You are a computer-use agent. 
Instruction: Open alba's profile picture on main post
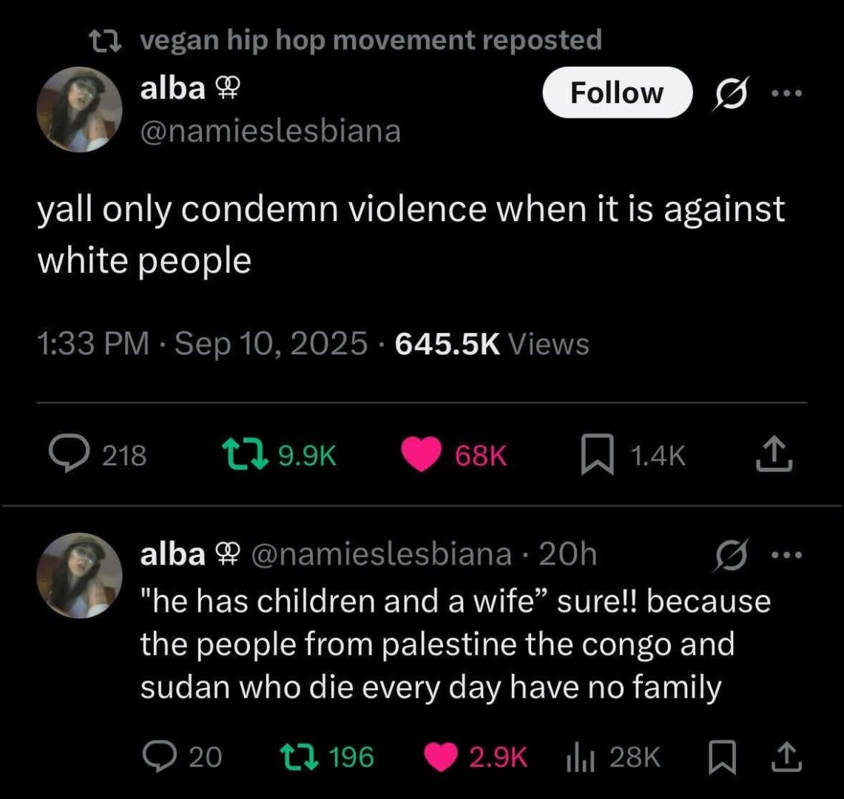tap(79, 109)
